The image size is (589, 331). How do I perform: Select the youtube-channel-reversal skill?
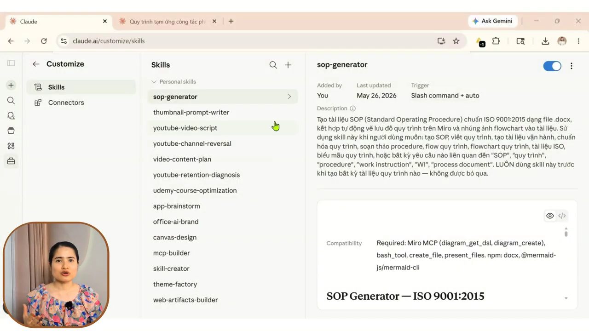click(x=223, y=143)
